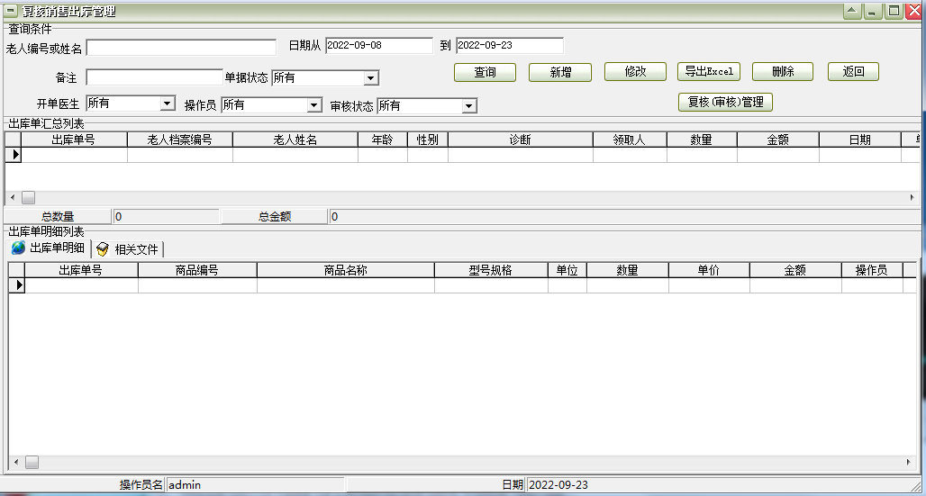Expand the 单据状态 dropdown
The height and width of the screenshot is (496, 926).
[x=371, y=78]
